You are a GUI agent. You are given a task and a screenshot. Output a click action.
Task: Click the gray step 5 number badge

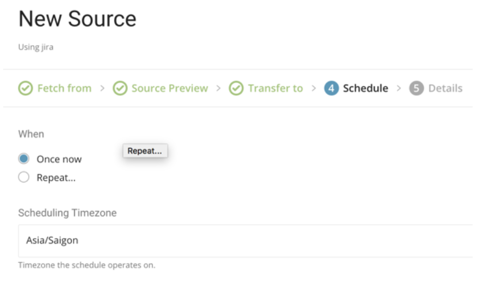click(416, 88)
